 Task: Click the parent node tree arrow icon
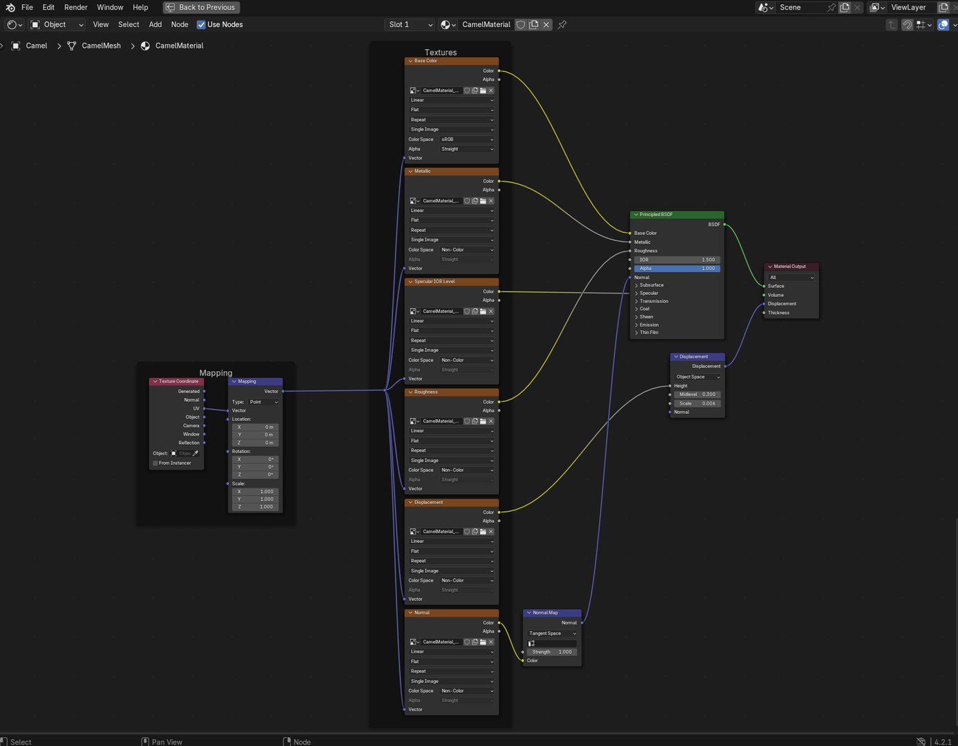tap(892, 24)
